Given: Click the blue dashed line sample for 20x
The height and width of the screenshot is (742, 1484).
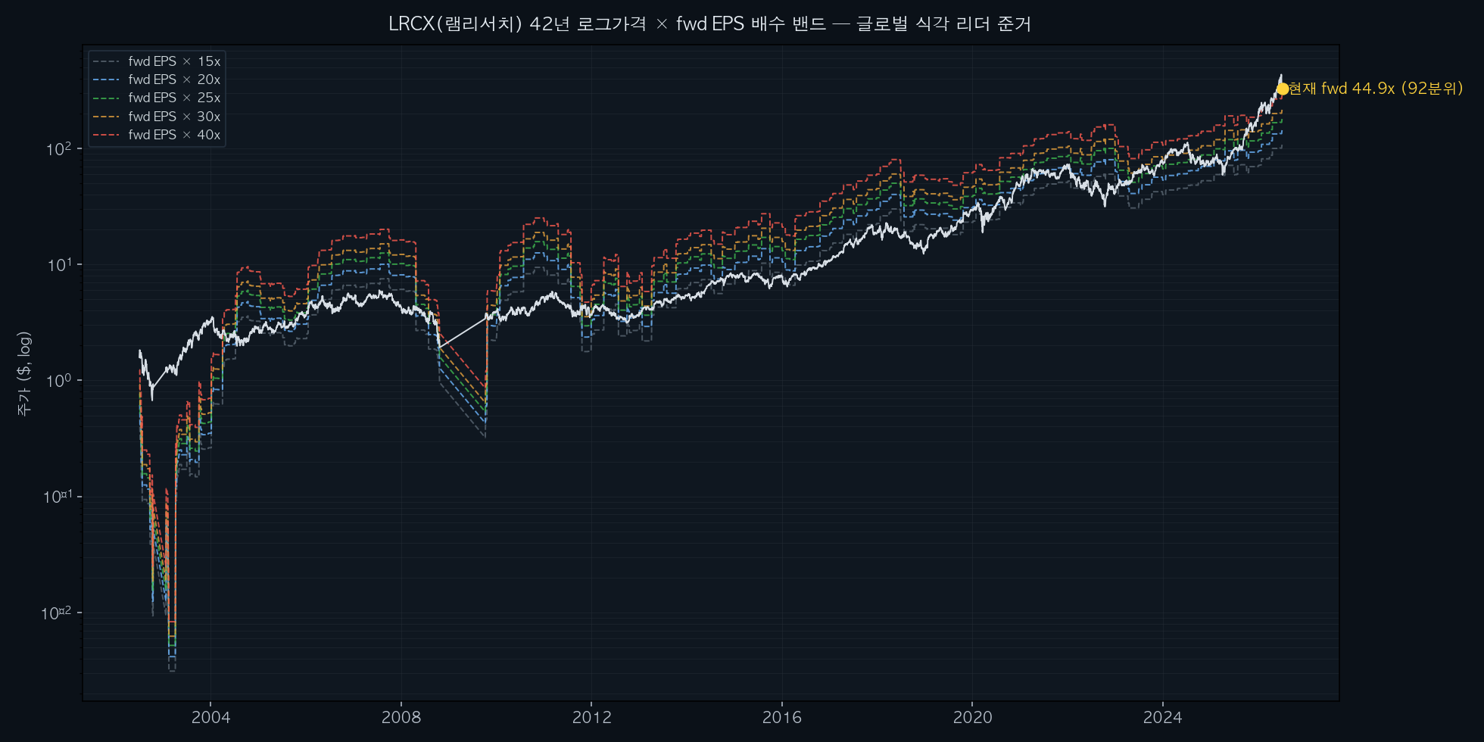Looking at the screenshot, I should [x=106, y=79].
